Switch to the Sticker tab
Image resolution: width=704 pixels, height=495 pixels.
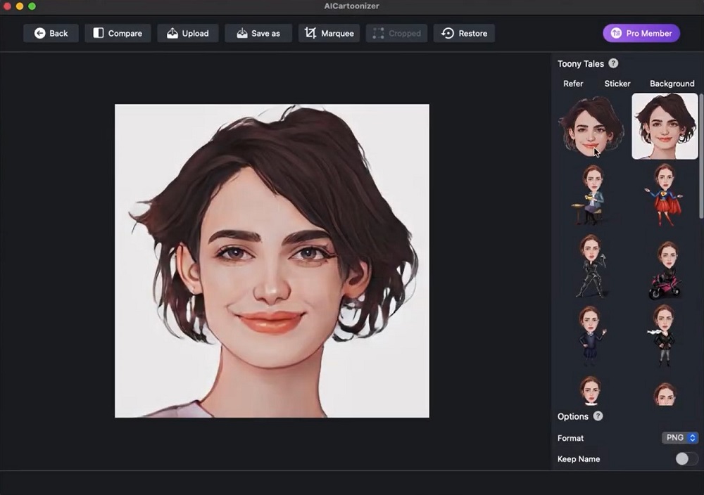617,83
